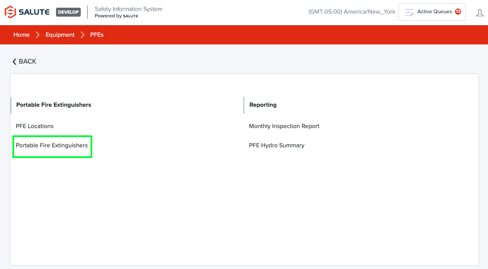Viewport: 488px width, 269px height.
Task: Open Equipment in the breadcrumb
Action: click(60, 35)
